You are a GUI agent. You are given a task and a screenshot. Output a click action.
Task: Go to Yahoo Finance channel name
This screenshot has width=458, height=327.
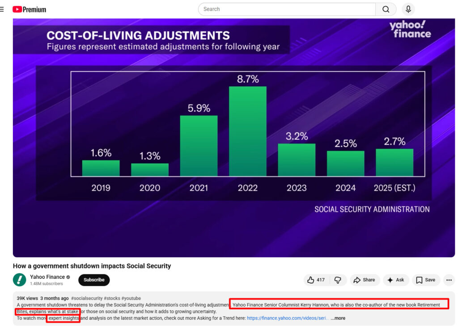pyautogui.click(x=47, y=277)
